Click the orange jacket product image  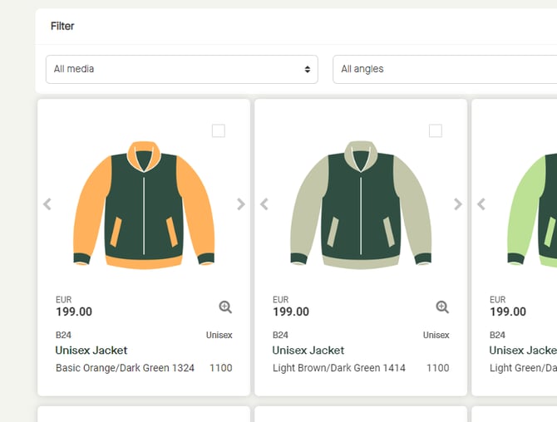[x=144, y=204]
